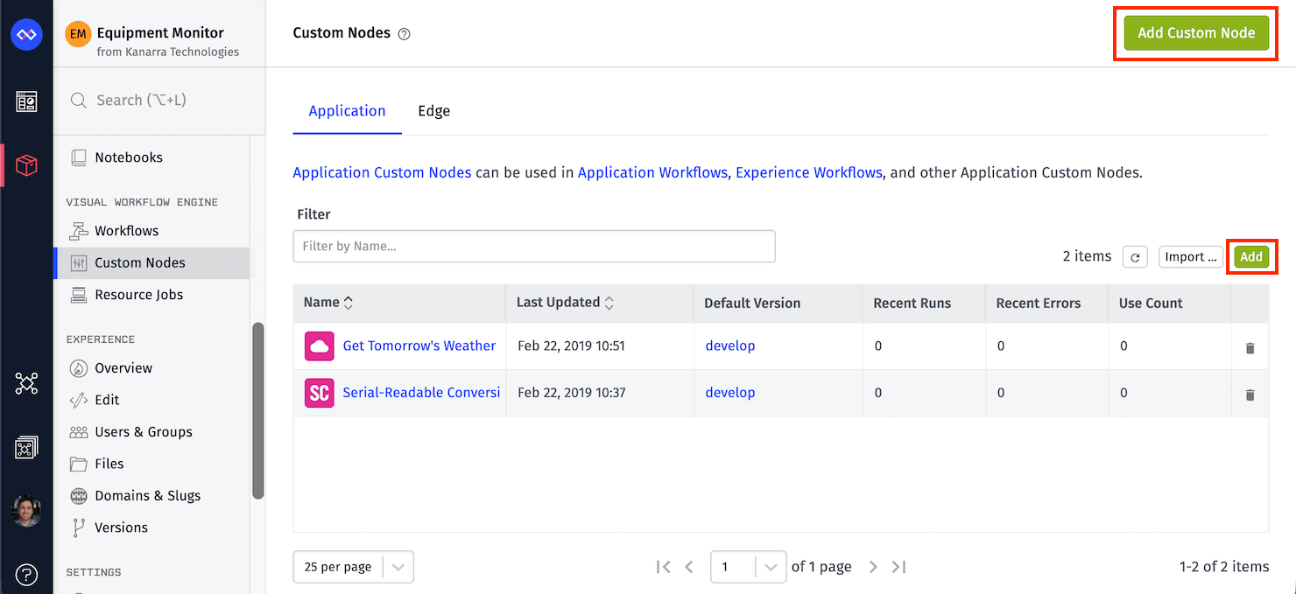Toggle sort order on the Name column
The height and width of the screenshot is (594, 1296).
[347, 301]
